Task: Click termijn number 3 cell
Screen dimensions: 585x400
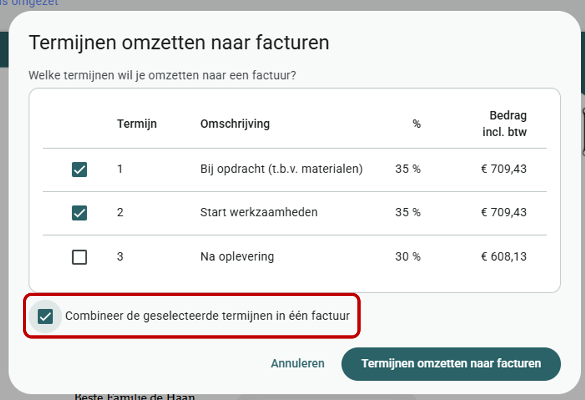Action: 120,256
